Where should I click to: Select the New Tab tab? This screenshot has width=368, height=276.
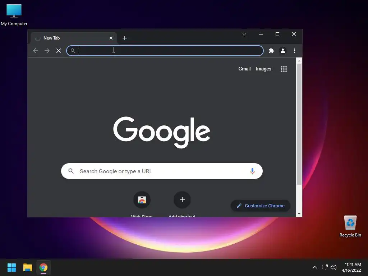coord(73,38)
